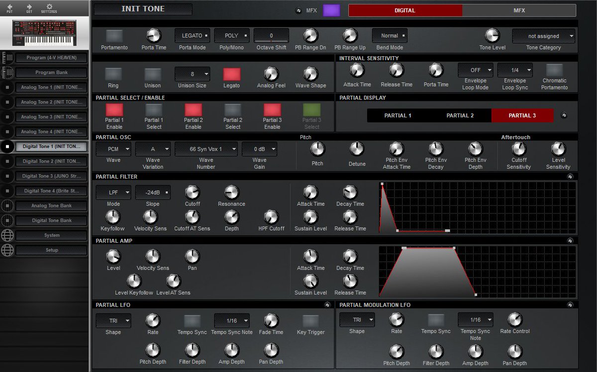
Task: Open the SETTINGS gear icon
Action: tap(49, 7)
